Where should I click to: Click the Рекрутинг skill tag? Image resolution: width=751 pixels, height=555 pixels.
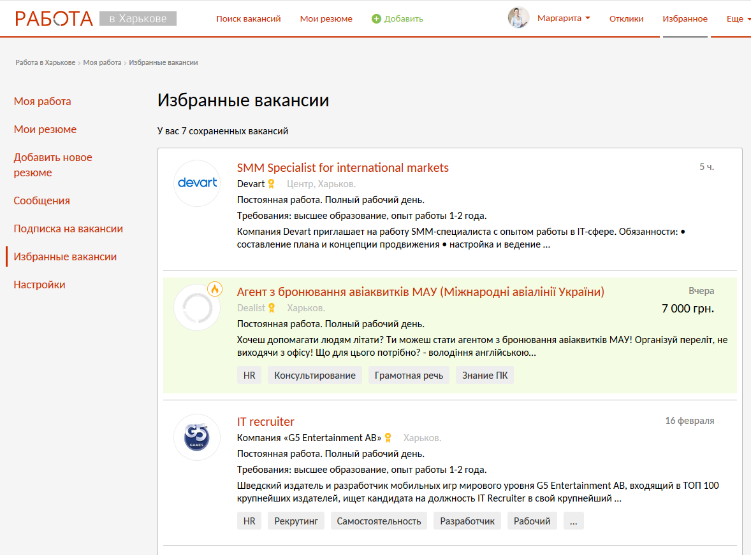click(x=296, y=521)
